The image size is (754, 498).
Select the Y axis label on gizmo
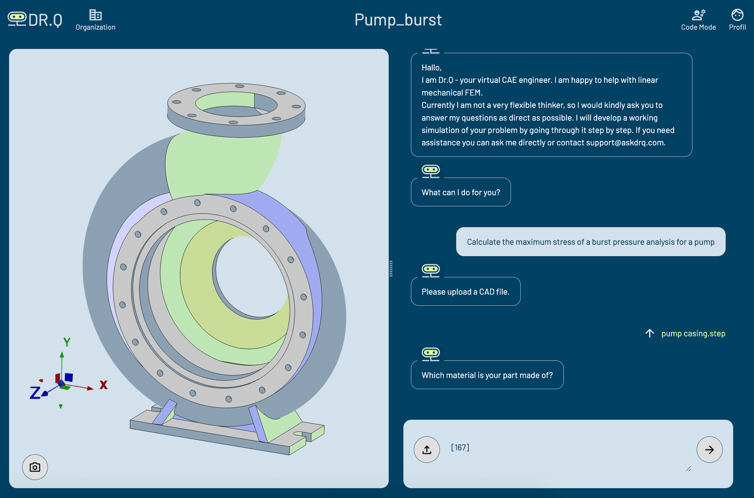click(67, 342)
